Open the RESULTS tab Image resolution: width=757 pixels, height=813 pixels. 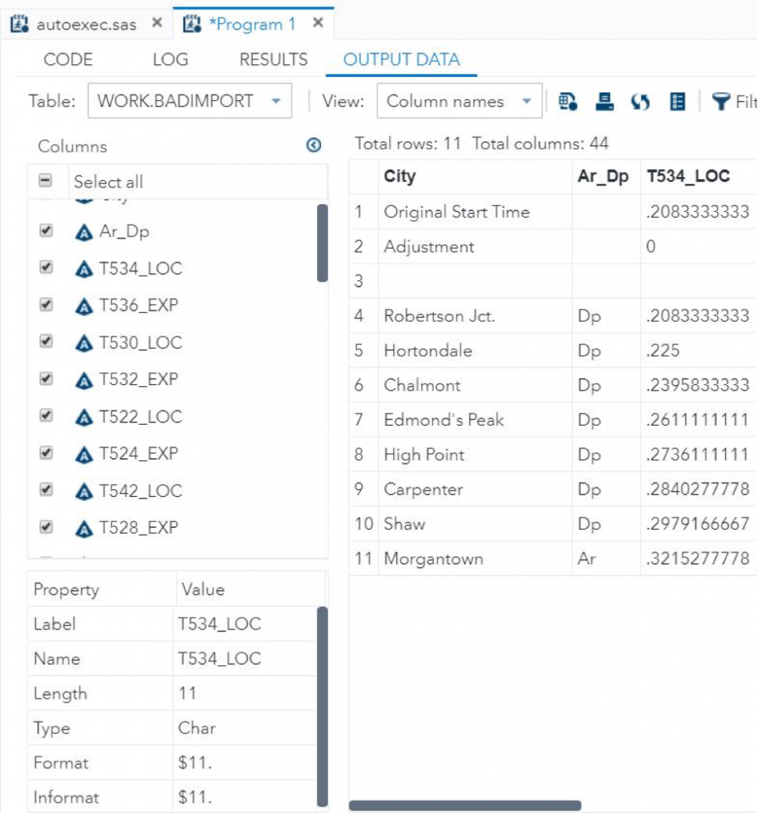point(273,60)
